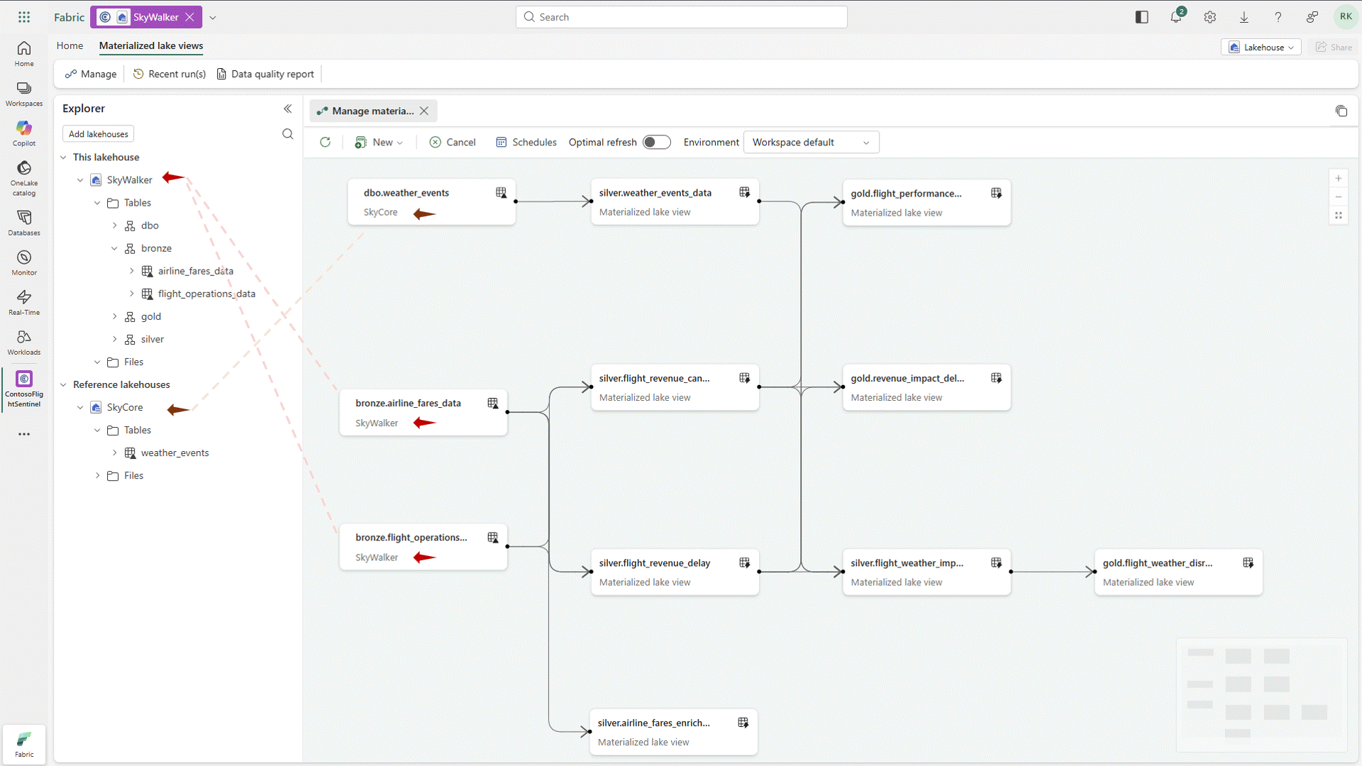Enable the Optimal refresh toggle
Screen dimensions: 1362x766
(x=657, y=142)
